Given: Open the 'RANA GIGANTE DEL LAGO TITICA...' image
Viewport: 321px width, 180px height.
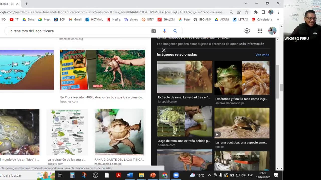Looking at the screenshot, I should (119, 132).
